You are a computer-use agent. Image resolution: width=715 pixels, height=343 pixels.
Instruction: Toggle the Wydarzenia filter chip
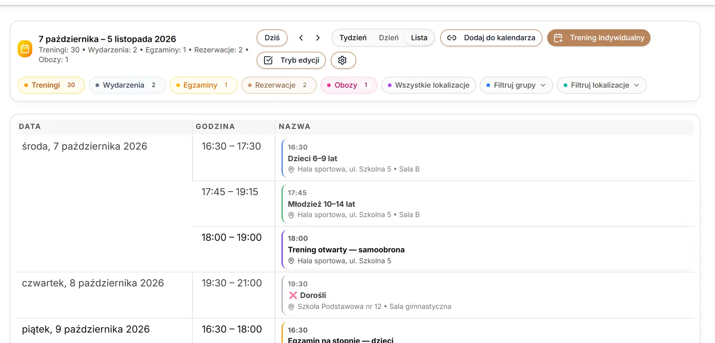(127, 85)
